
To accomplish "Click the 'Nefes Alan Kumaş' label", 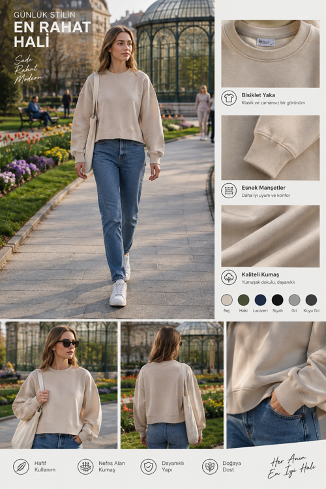I will (x=111, y=467).
